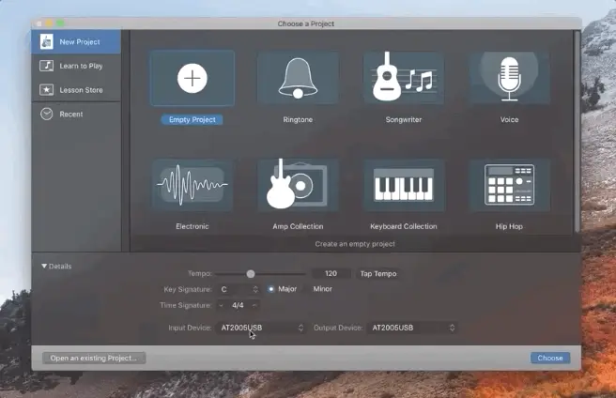Click the New Project sidebar icon
Image resolution: width=616 pixels, height=398 pixels.
click(46, 41)
